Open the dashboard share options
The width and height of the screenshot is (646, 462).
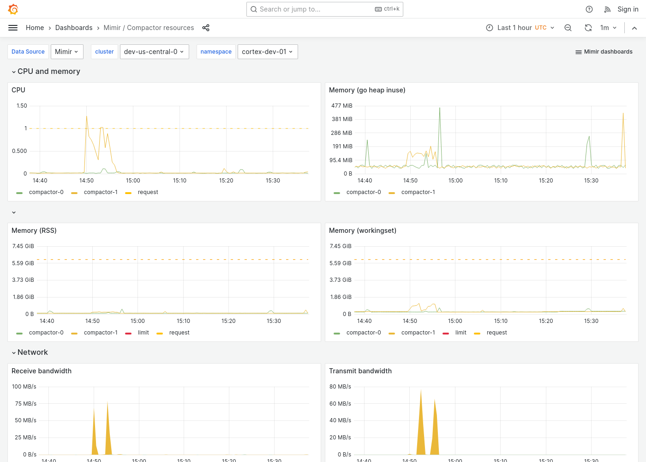pos(206,28)
